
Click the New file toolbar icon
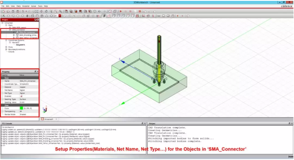tap(3, 11)
